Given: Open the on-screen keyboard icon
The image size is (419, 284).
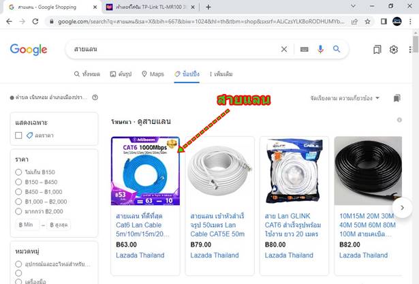Looking at the screenshot, I should (x=304, y=50).
